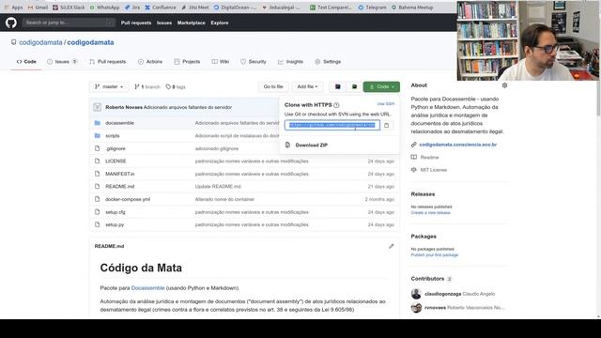Click the folder icon next to Code button
This screenshot has height=338, width=601.
355,86
